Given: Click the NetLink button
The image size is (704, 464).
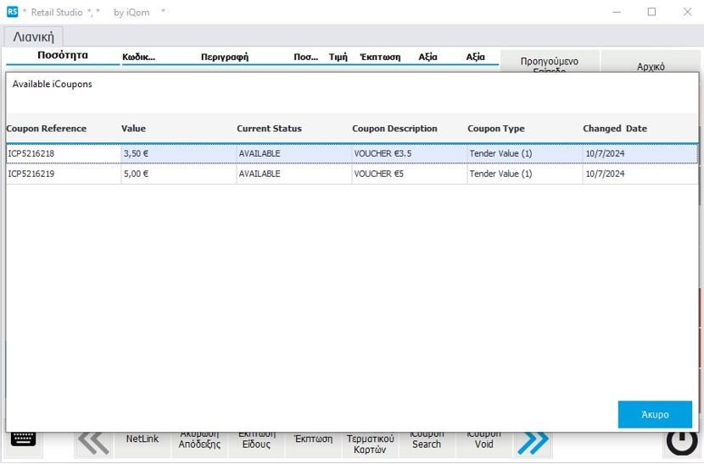Looking at the screenshot, I should (142, 439).
